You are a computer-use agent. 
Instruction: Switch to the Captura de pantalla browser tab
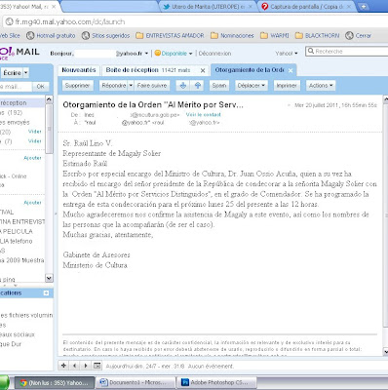point(307,7)
